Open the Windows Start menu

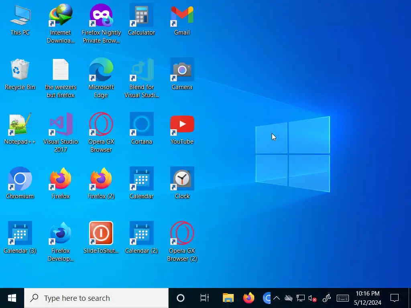(12, 298)
